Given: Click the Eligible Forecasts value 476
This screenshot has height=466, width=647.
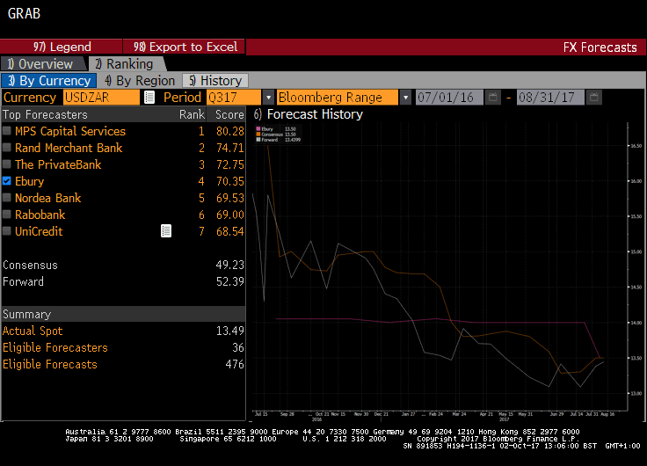Looking at the screenshot, I should click(x=235, y=364).
